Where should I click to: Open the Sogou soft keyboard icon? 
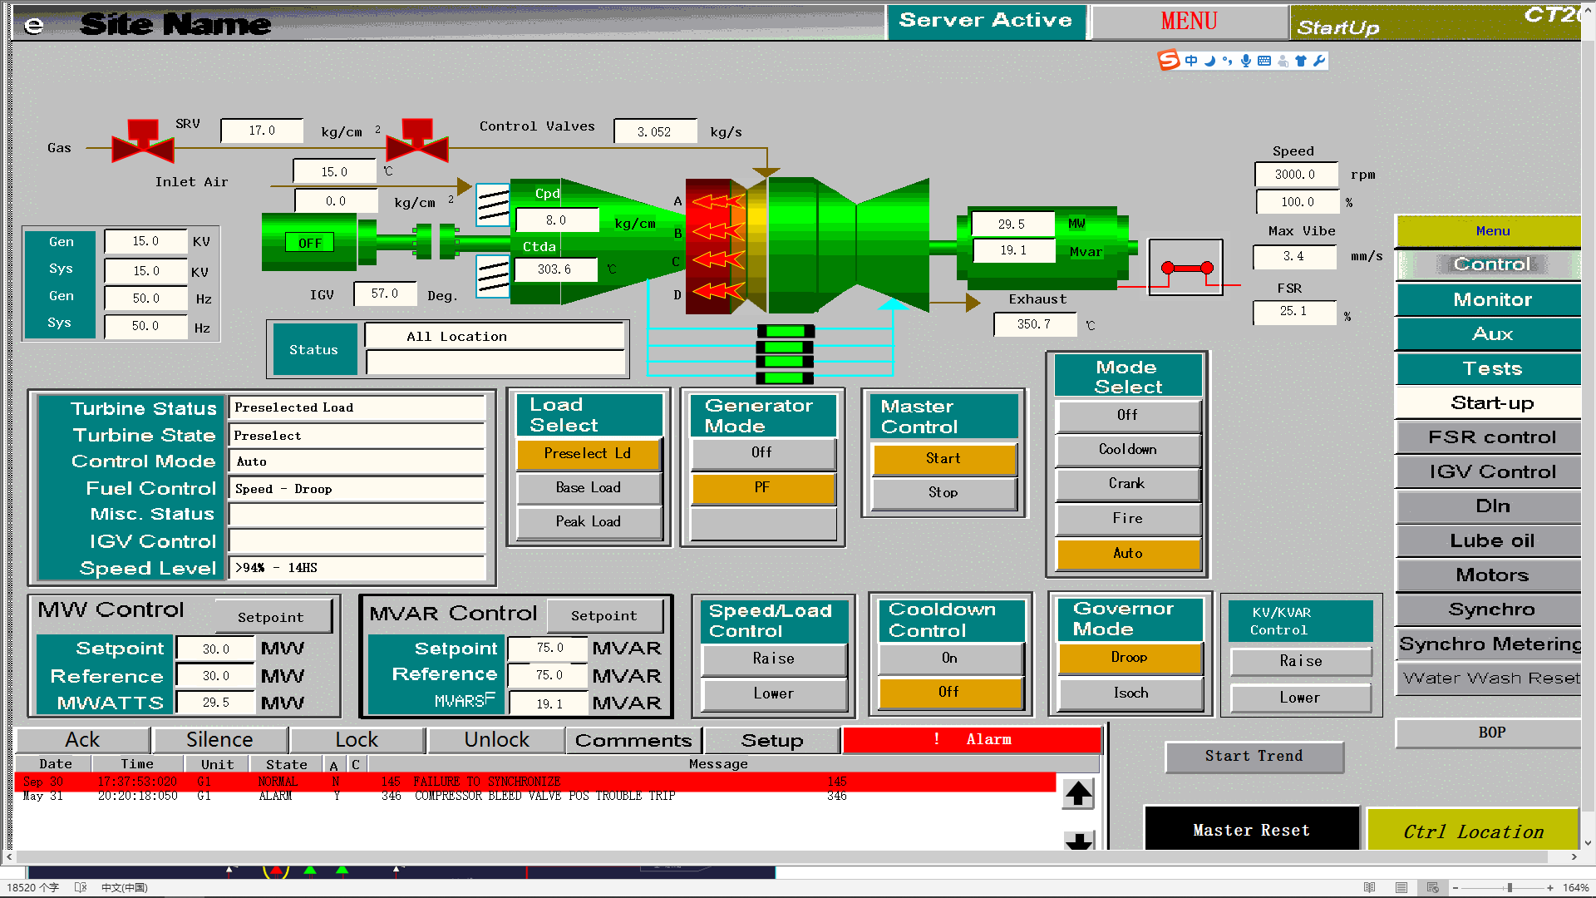pos(1264,61)
